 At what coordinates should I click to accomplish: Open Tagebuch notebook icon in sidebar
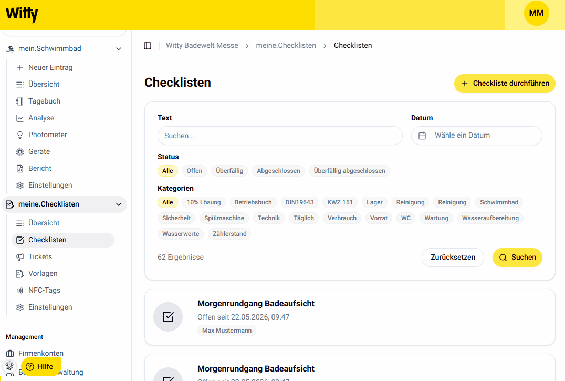pyautogui.click(x=20, y=101)
